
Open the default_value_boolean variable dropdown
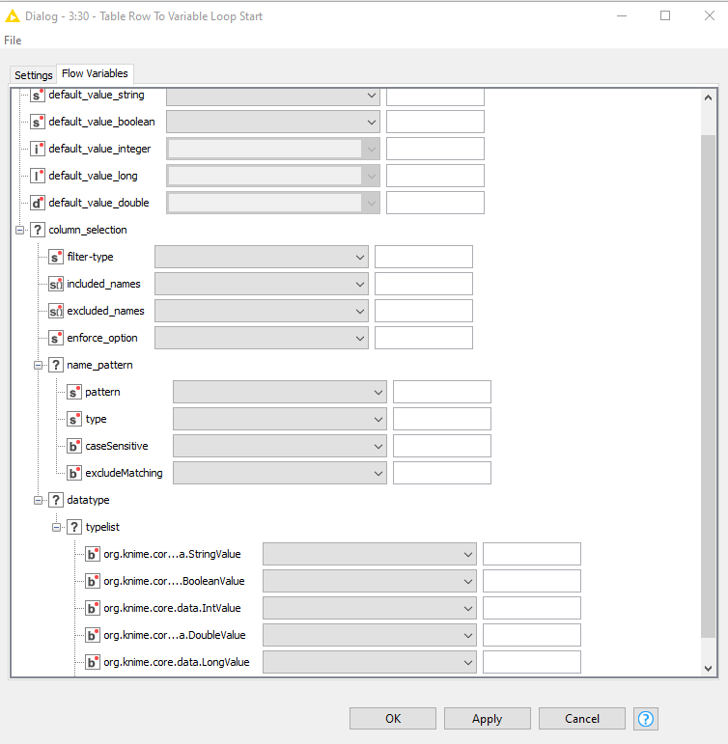[273, 122]
